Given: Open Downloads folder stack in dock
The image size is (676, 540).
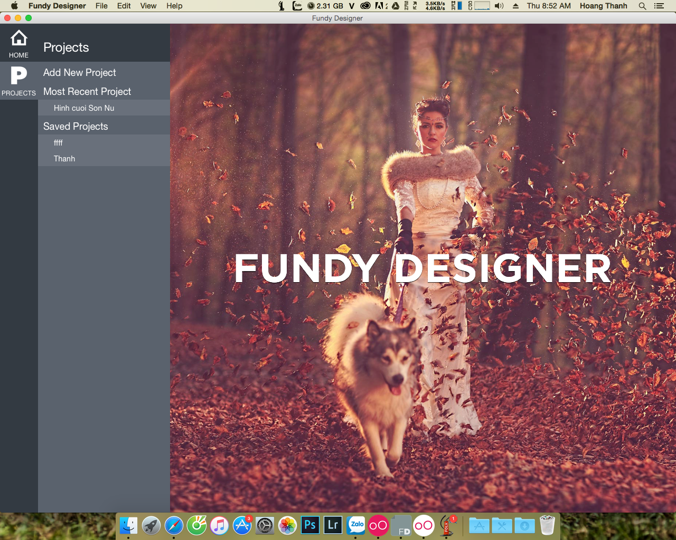Looking at the screenshot, I should tap(524, 525).
